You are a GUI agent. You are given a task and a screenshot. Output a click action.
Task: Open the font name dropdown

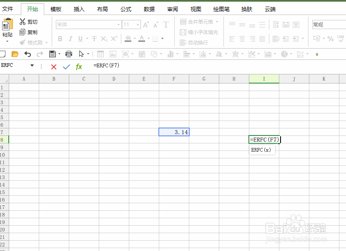coord(118,25)
